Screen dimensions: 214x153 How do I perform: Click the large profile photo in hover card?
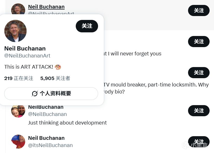click(16, 31)
